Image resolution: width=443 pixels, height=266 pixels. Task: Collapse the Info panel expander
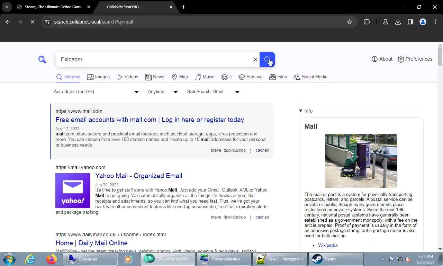point(306,111)
